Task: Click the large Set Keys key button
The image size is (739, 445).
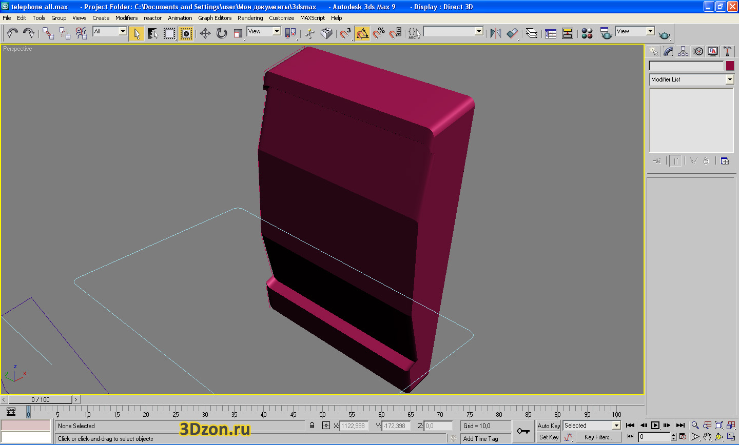Action: click(x=523, y=431)
